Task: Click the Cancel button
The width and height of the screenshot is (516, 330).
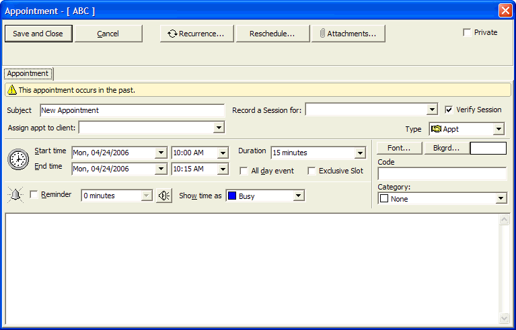Action: coord(108,34)
